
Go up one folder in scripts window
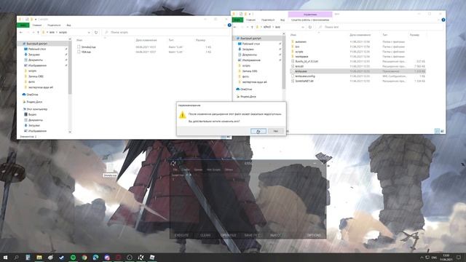[38, 32]
